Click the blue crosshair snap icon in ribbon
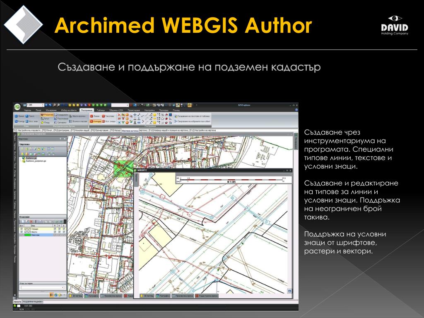The height and width of the screenshot is (318, 424). tap(135, 115)
